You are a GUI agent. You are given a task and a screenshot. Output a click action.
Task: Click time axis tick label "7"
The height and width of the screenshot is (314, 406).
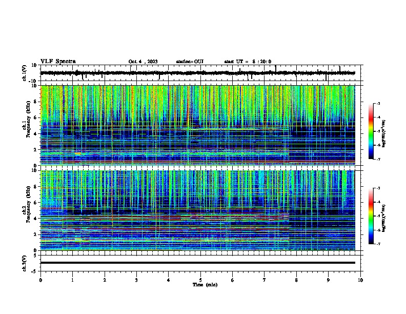(265, 280)
